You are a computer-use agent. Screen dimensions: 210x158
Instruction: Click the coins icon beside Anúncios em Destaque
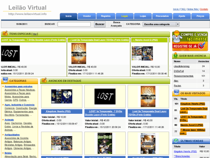click(x=44, y=80)
